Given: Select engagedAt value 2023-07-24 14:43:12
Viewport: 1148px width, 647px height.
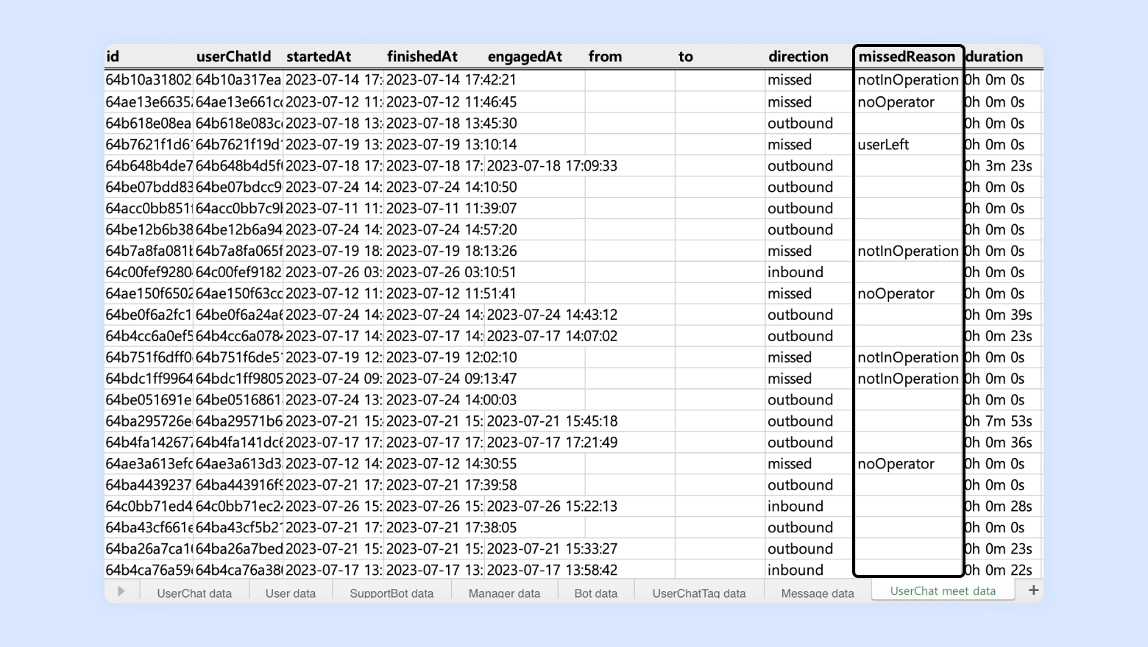Looking at the screenshot, I should point(552,315).
